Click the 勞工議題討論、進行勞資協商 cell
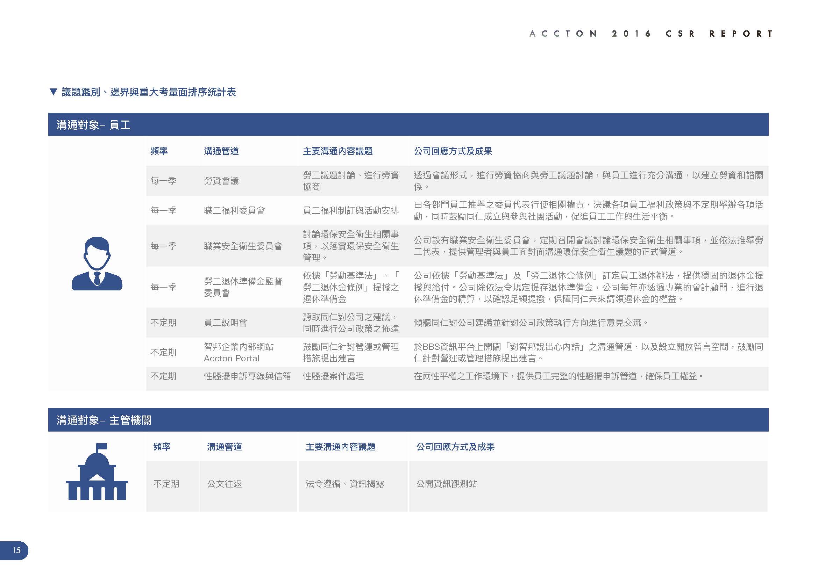 pos(351,181)
